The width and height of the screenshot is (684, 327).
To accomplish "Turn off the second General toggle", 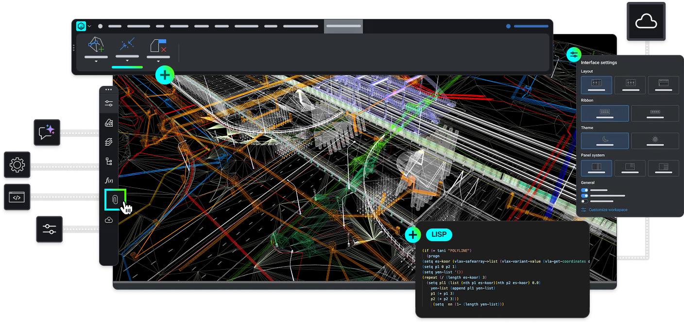I will click(x=584, y=196).
